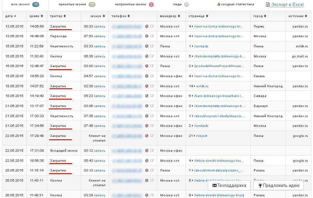Edit note icon in 11:15:14 row
The width and height of the screenshot is (313, 198).
point(152,170)
